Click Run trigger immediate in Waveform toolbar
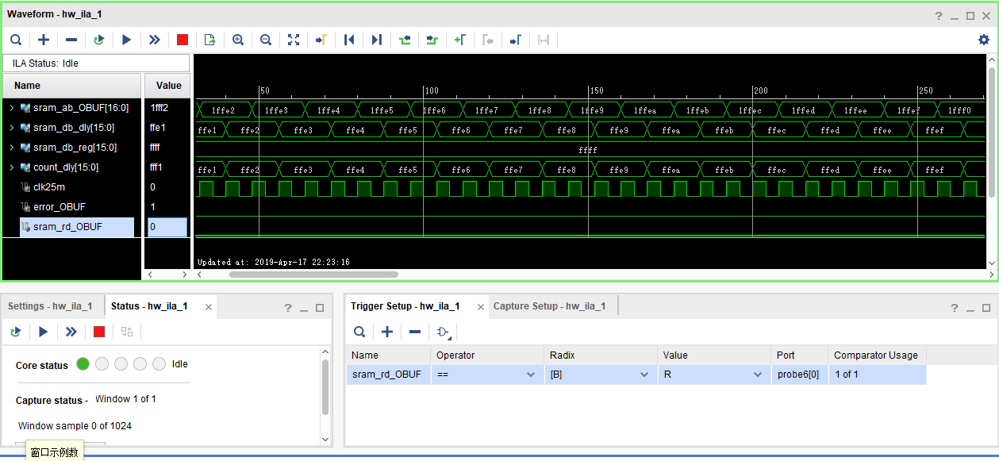Image resolution: width=999 pixels, height=461 pixels. click(x=154, y=40)
